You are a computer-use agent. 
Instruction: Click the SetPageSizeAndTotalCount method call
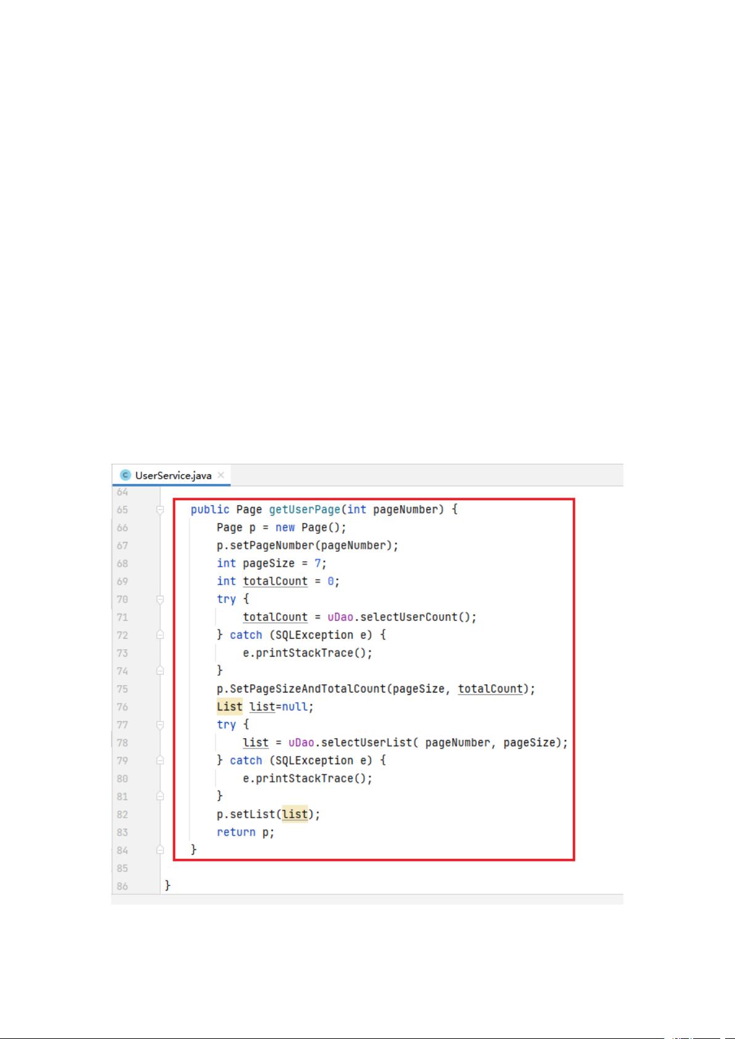click(308, 688)
